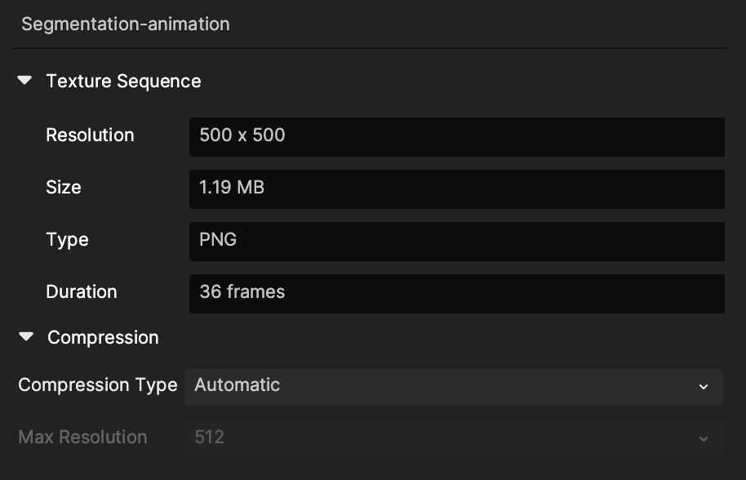Click the Type property label

click(x=67, y=240)
